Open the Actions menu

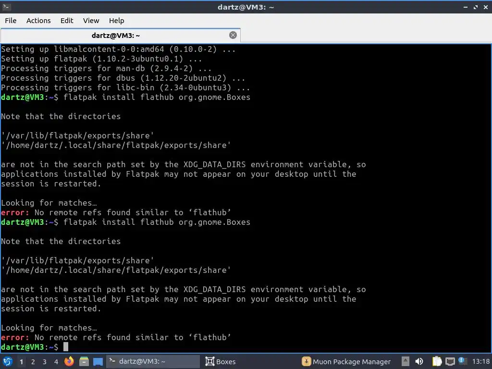[38, 20]
